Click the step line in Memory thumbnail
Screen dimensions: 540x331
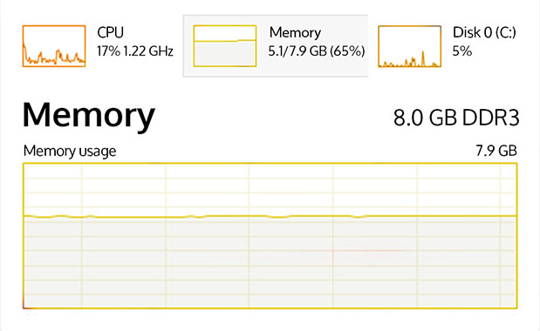click(x=225, y=41)
